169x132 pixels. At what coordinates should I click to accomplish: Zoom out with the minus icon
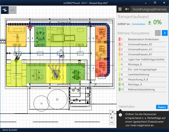pyautogui.click(x=112, y=122)
